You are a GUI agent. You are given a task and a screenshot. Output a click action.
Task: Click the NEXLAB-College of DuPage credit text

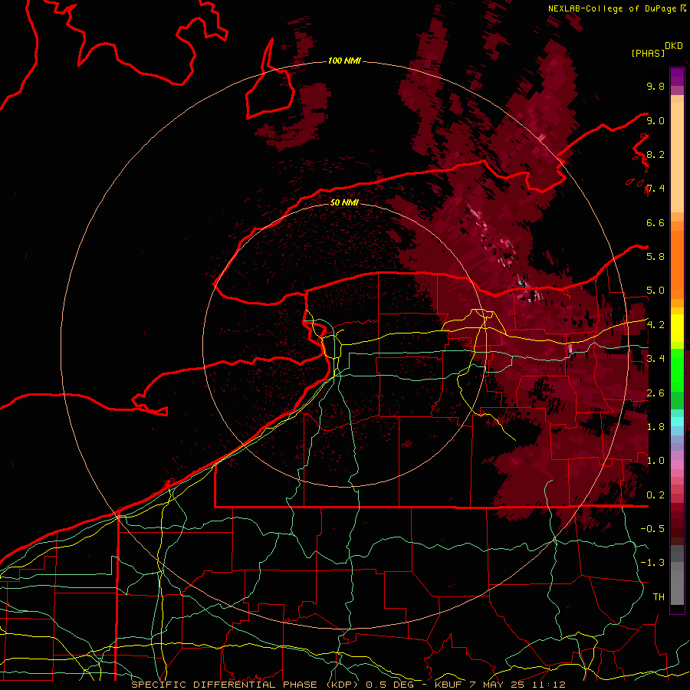613,8
